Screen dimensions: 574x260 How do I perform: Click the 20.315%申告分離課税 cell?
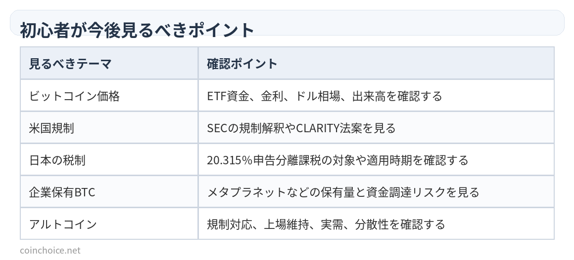[376, 160]
